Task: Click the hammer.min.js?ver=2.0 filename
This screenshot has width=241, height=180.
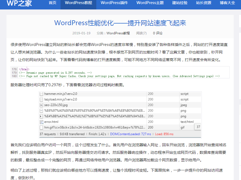Action: [x=61, y=94]
